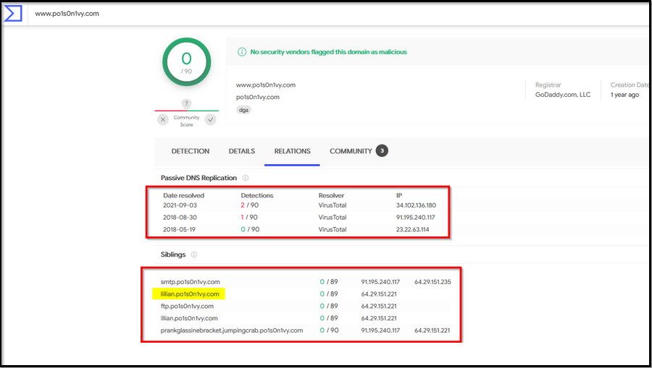
Task: Click the no security vendors flagged message
Action: tap(328, 52)
